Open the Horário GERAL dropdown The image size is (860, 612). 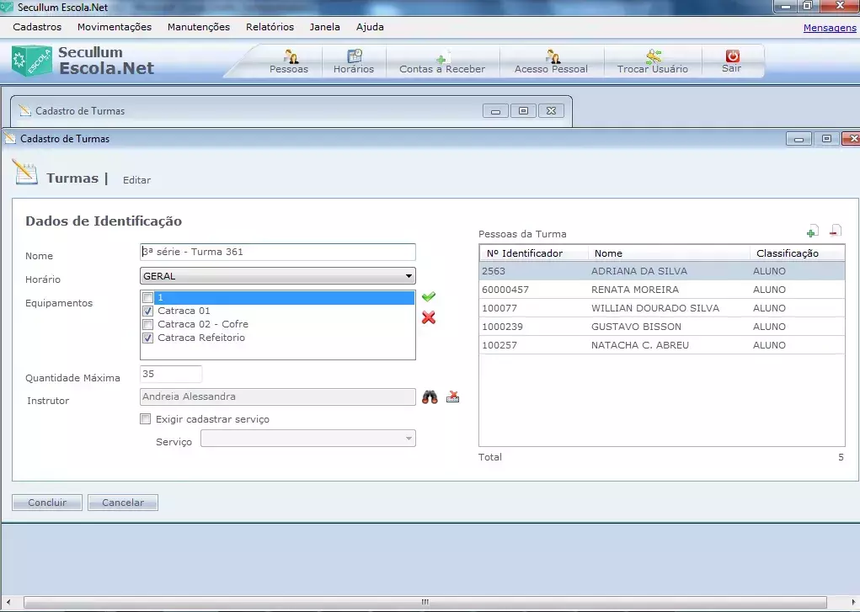coord(277,276)
